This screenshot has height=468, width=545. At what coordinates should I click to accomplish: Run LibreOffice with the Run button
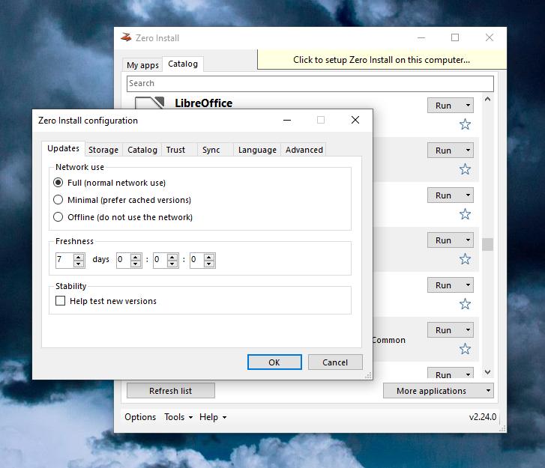click(x=445, y=105)
